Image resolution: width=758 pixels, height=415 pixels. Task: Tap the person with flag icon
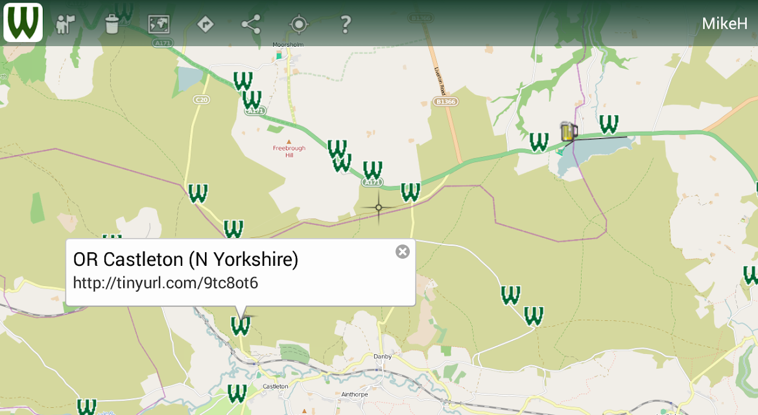[65, 24]
